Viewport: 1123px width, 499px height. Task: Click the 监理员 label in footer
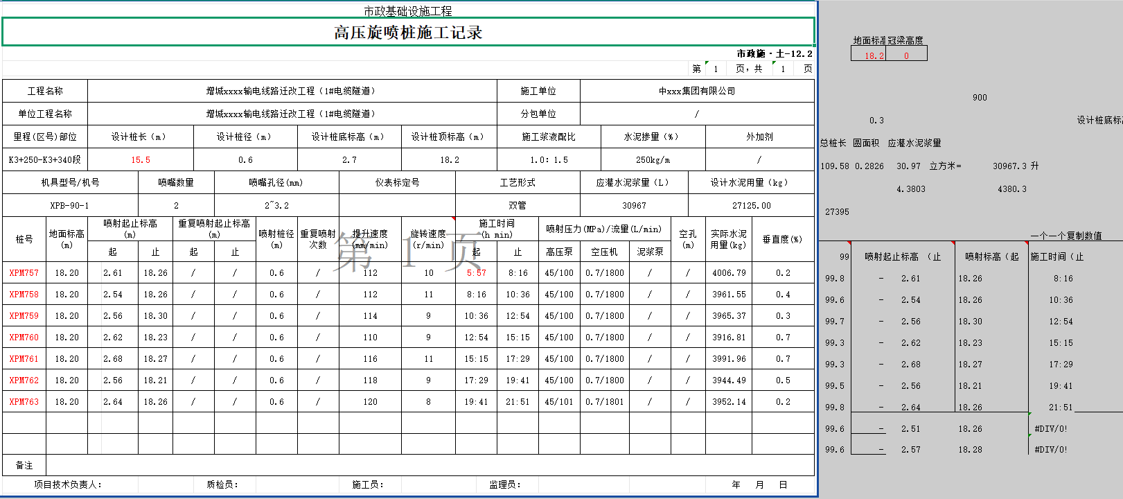505,485
